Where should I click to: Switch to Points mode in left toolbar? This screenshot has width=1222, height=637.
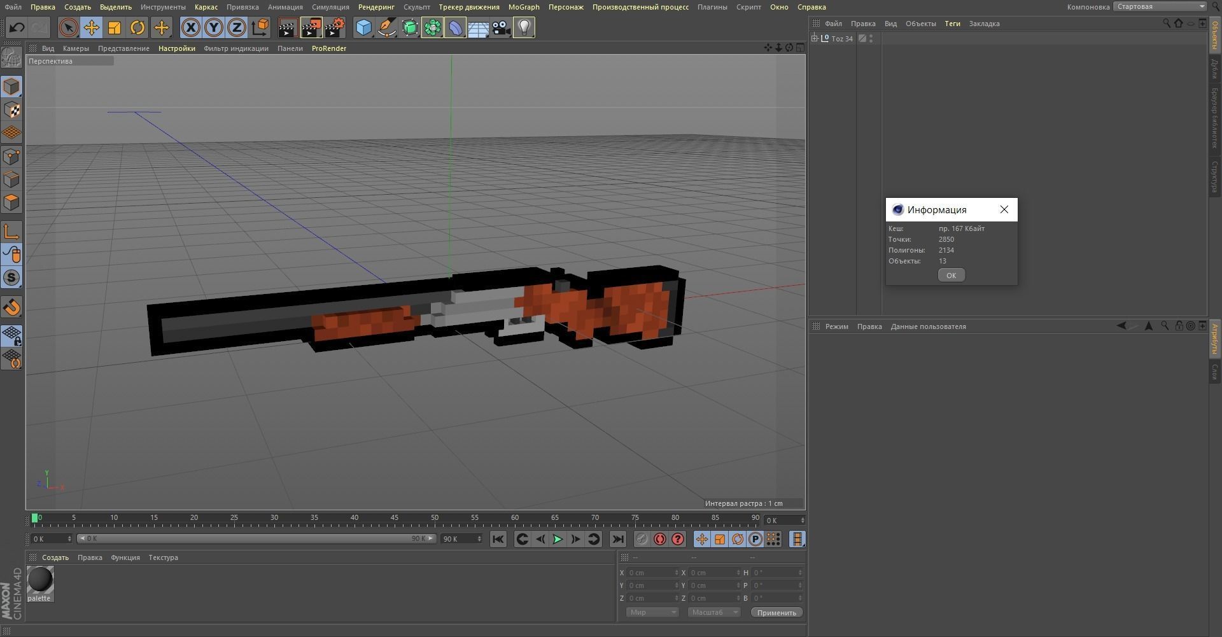click(11, 157)
